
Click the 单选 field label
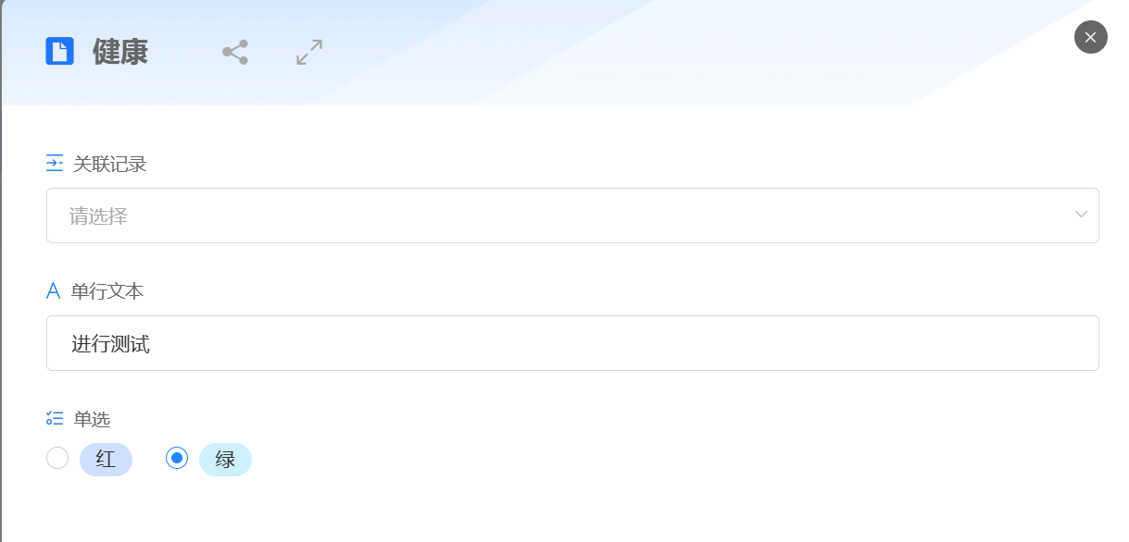pos(92,419)
